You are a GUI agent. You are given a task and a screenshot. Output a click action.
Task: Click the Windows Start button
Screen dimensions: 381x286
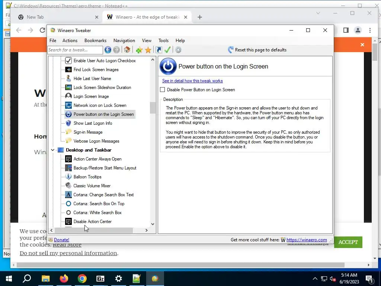pyautogui.click(x=9, y=279)
